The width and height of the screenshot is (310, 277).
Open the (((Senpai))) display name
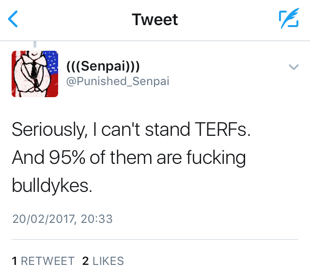pyautogui.click(x=103, y=66)
